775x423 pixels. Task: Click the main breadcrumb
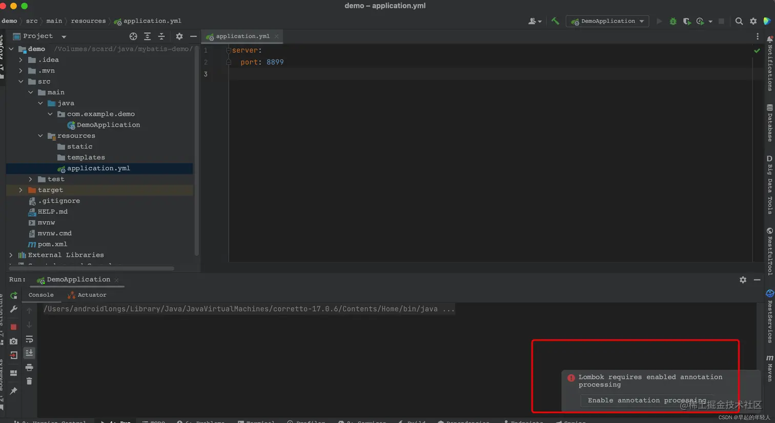tap(54, 21)
